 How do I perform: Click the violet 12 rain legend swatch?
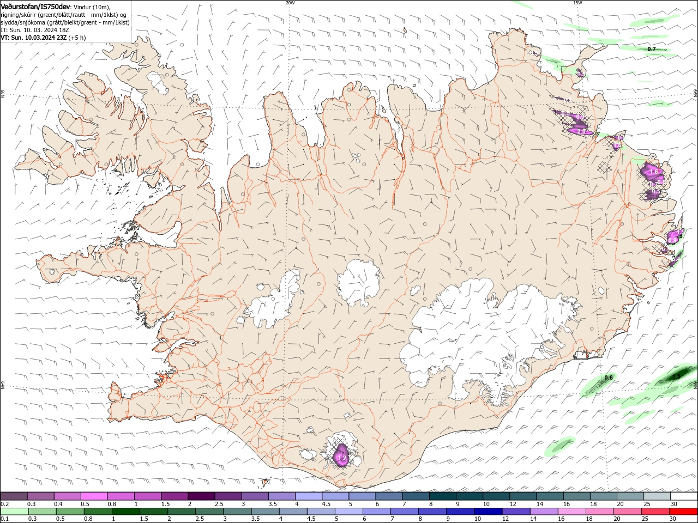tap(516, 512)
